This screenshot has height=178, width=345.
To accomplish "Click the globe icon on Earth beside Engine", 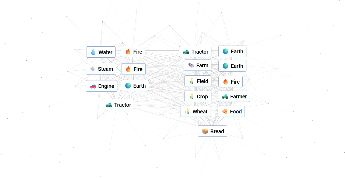I will (x=128, y=86).
